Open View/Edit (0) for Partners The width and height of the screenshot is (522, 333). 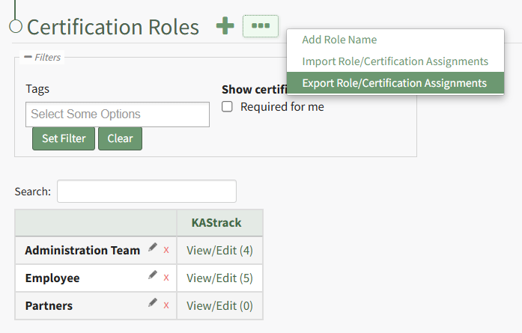[219, 305]
